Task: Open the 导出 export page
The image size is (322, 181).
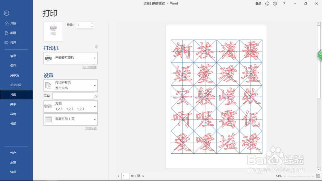Action: coord(13,114)
